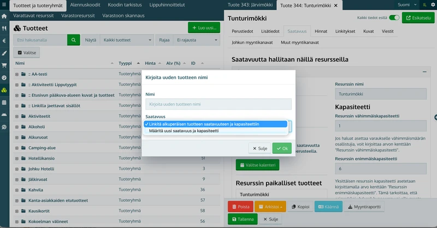Click Sulje in the name dialog
This screenshot has height=228, width=437.
tap(260, 148)
